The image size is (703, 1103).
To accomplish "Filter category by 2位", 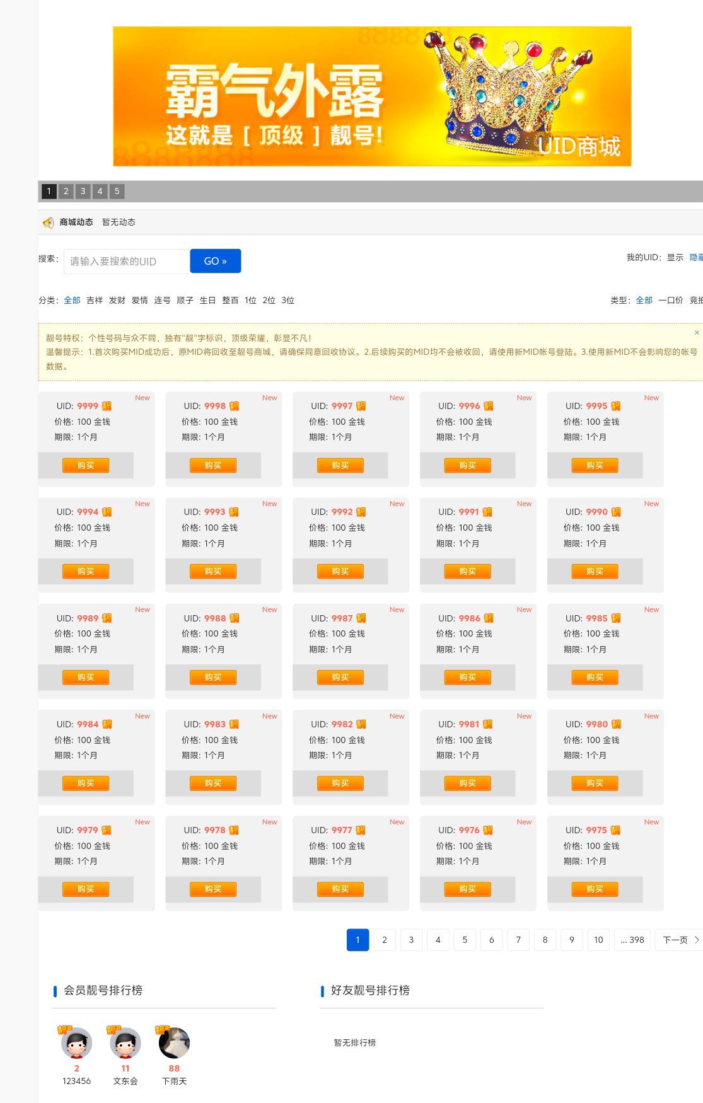I will (269, 301).
